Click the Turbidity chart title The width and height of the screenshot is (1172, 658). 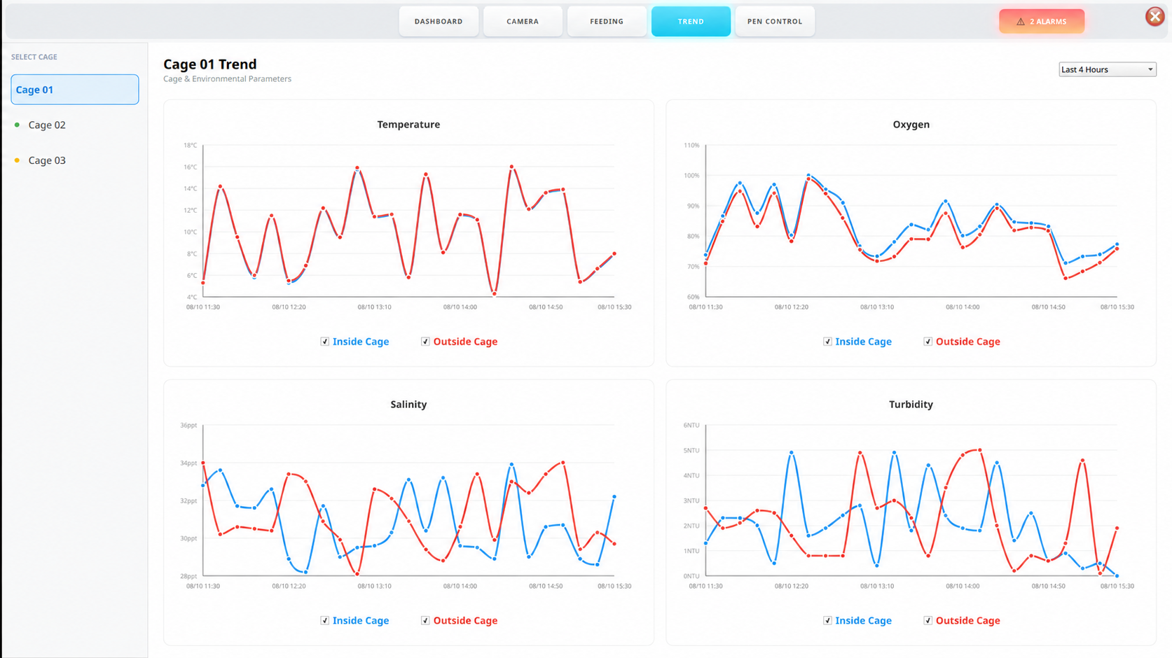click(911, 405)
